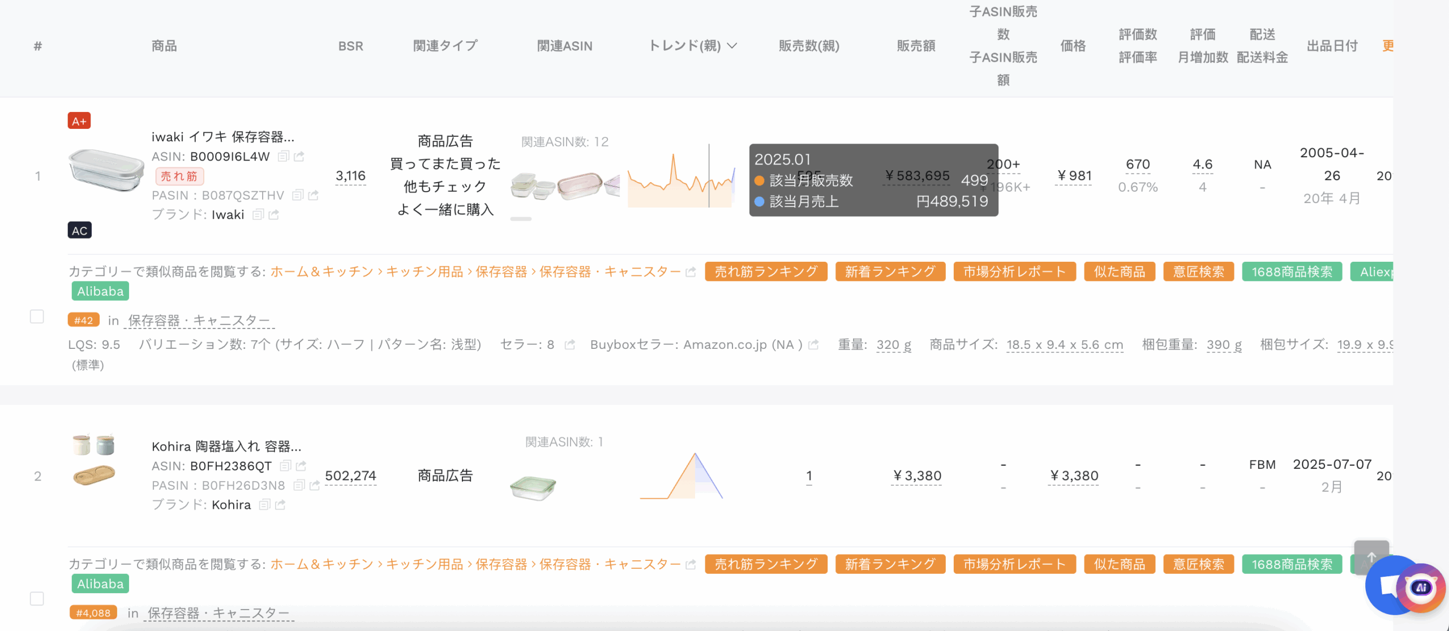Open seller list external link icon
1449x631 pixels.
(569, 344)
